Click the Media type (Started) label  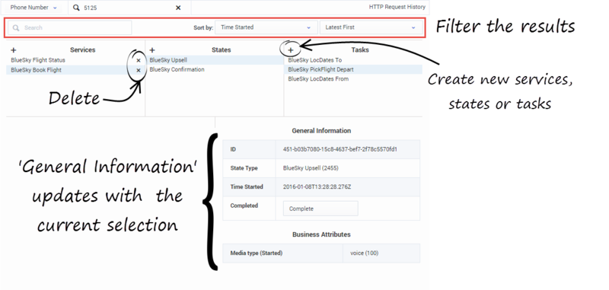pos(257,253)
